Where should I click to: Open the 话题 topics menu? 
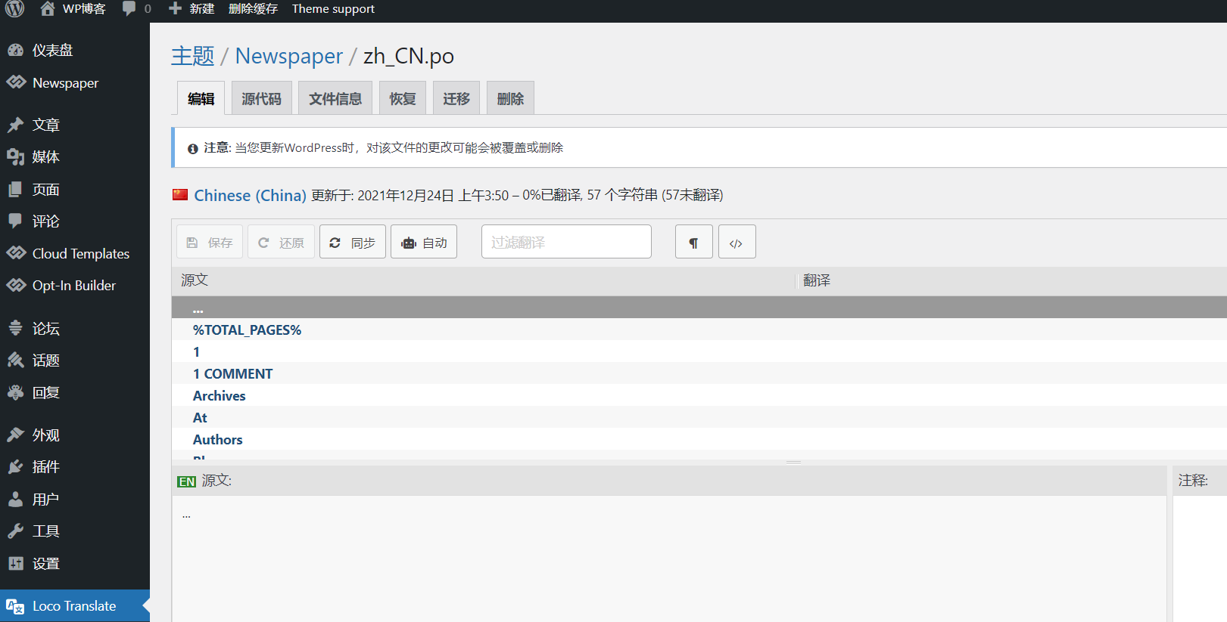click(x=75, y=360)
